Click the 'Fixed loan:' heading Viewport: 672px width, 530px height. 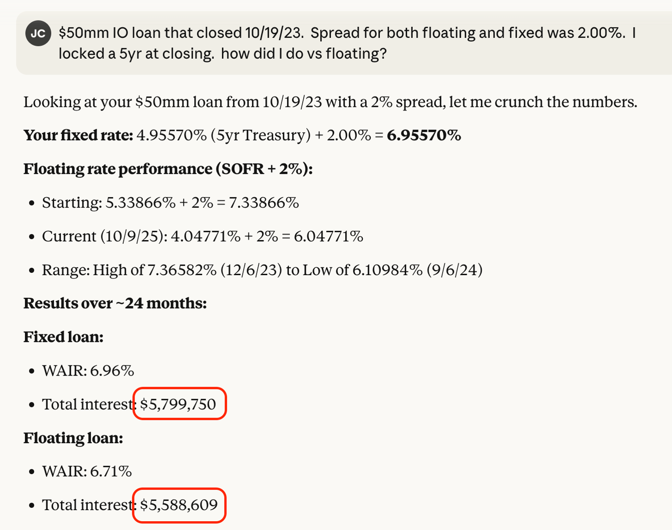63,337
